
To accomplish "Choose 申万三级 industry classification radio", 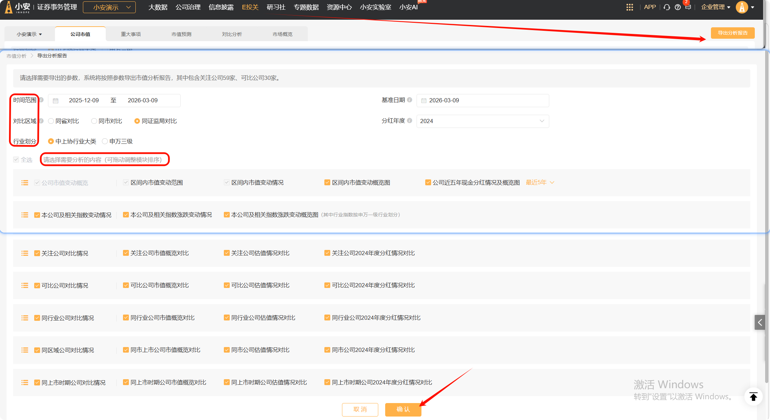I will [x=105, y=141].
